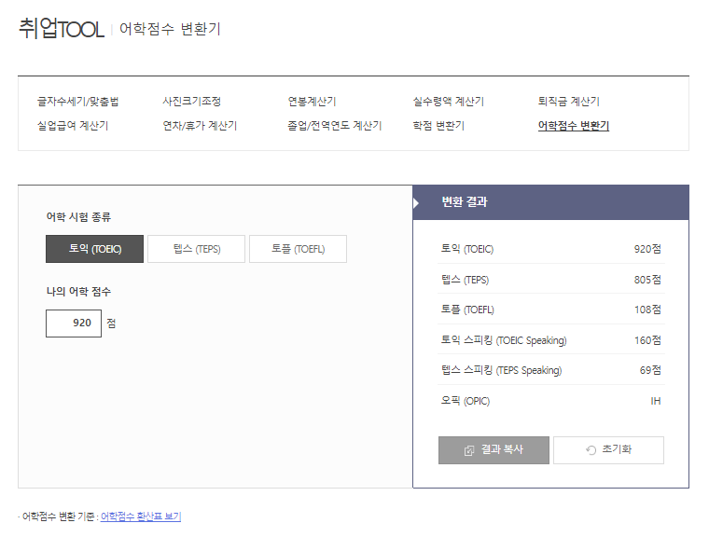Click the 나의 어학 점수 label
The width and height of the screenshot is (709, 537).
pyautogui.click(x=78, y=292)
